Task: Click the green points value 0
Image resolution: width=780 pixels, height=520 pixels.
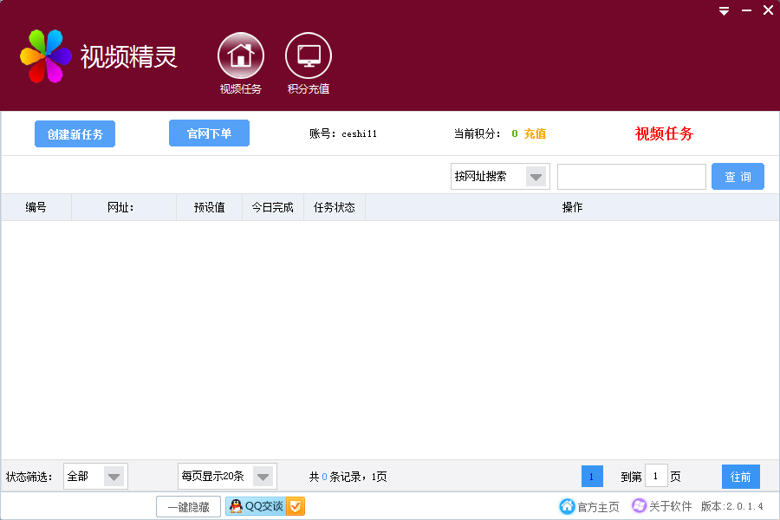Action: point(514,133)
